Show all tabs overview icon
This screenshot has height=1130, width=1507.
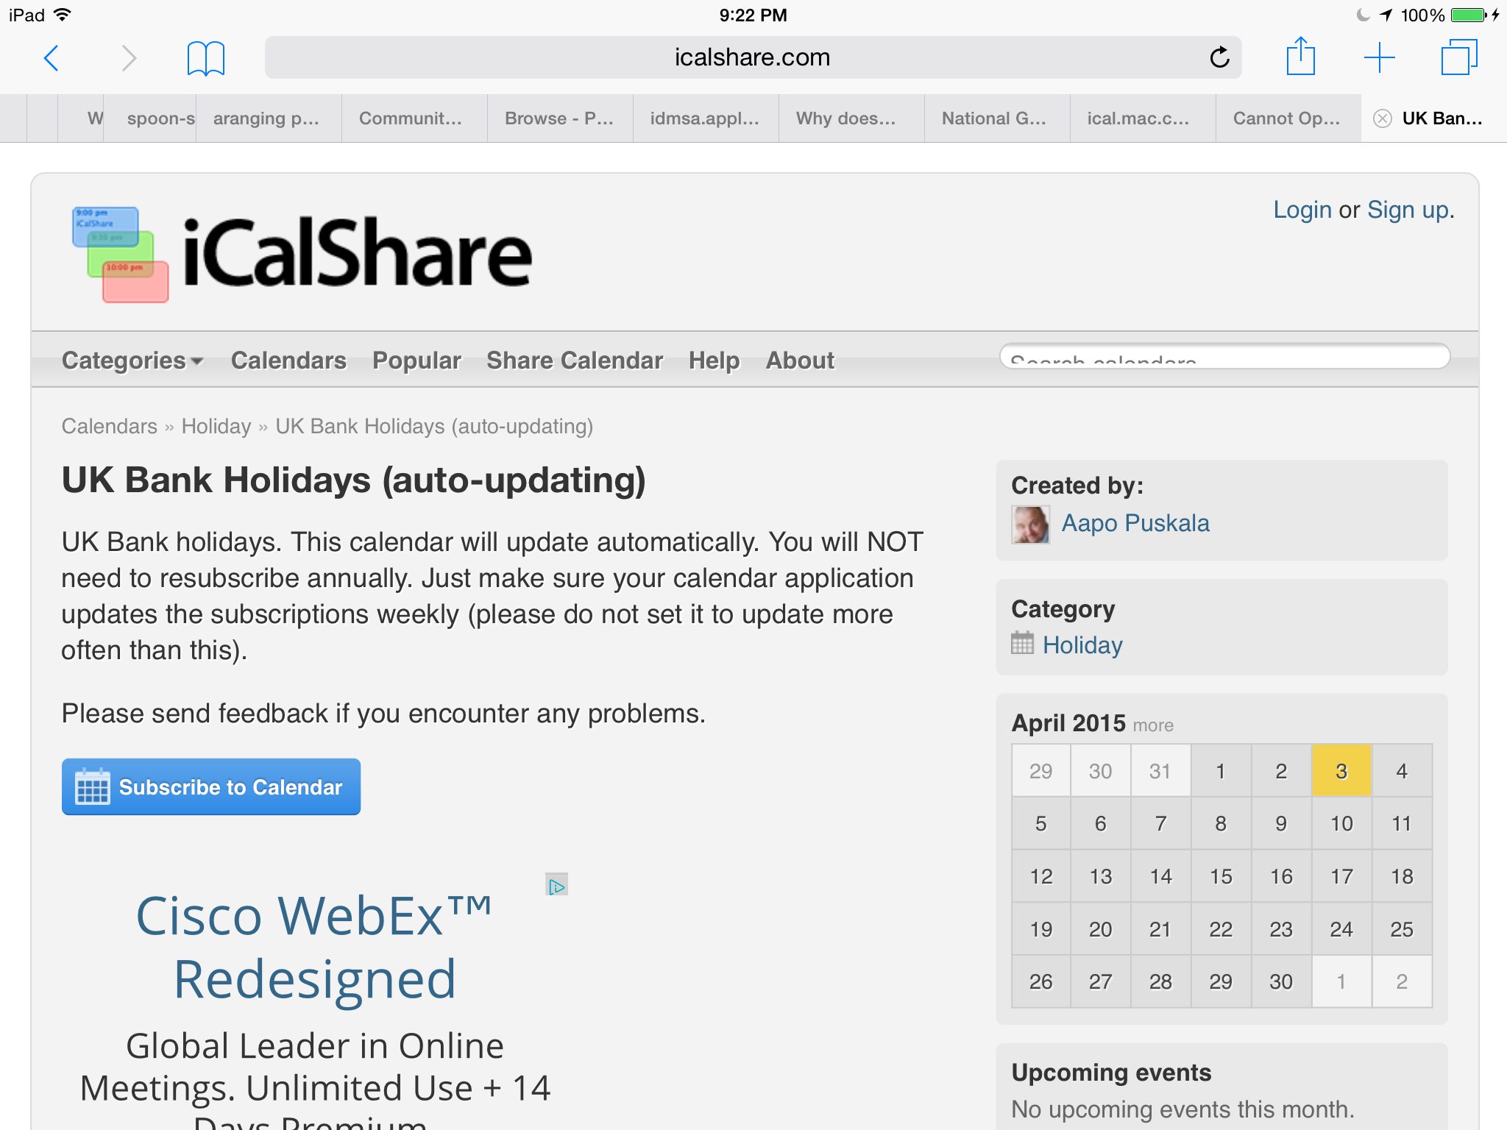point(1458,57)
